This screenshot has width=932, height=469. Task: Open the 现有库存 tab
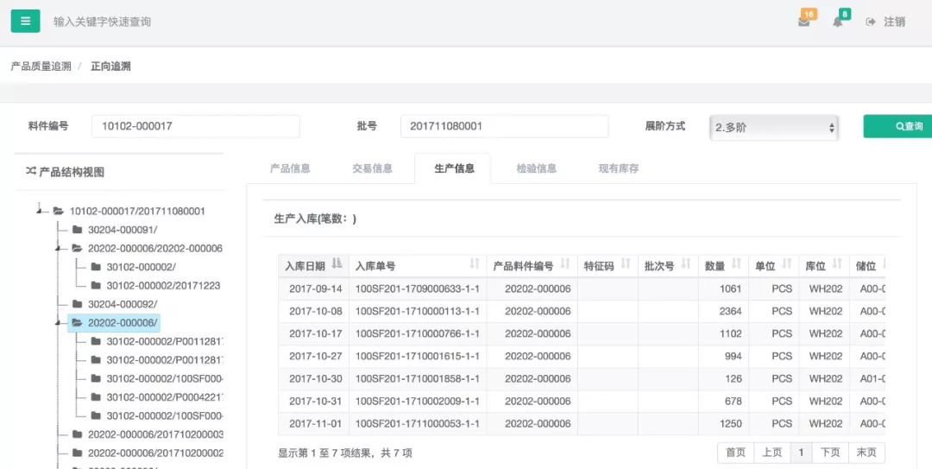tap(618, 168)
